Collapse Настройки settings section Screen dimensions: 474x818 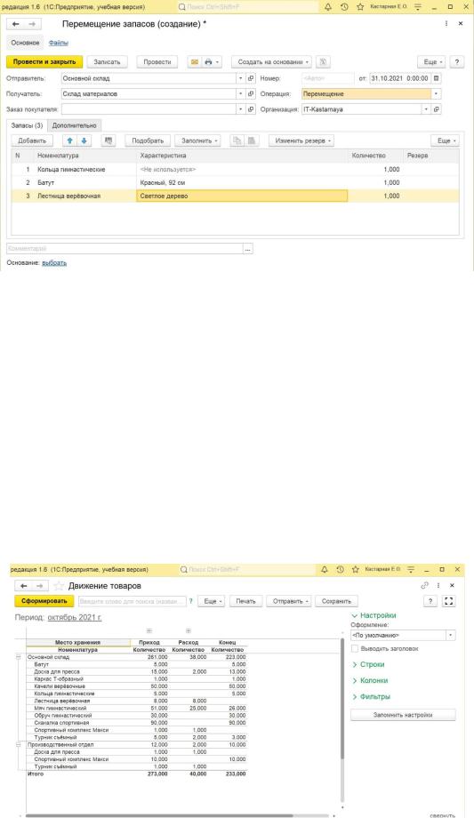(374, 615)
